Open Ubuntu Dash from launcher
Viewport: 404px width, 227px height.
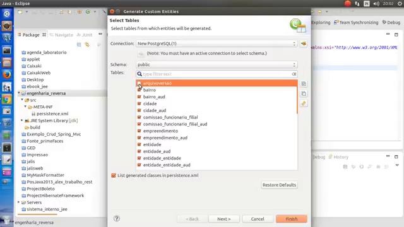7,14
